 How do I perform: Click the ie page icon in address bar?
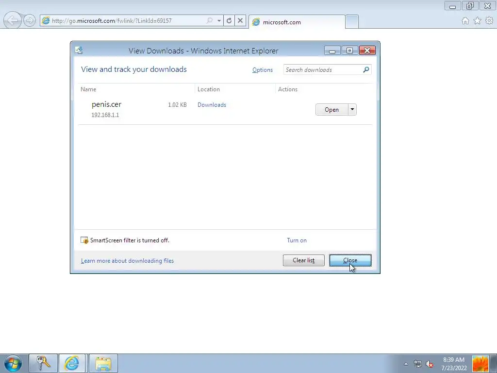(46, 20)
